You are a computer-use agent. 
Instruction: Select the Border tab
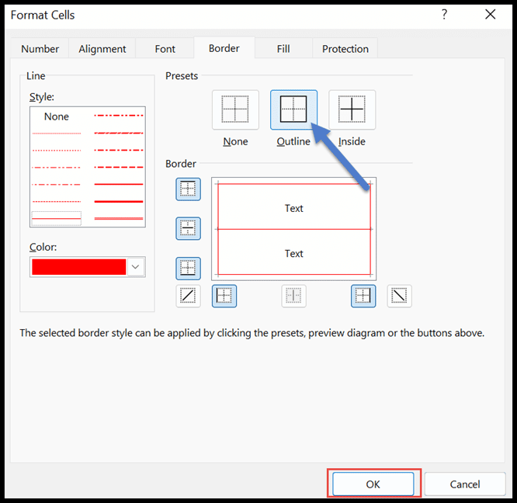224,48
